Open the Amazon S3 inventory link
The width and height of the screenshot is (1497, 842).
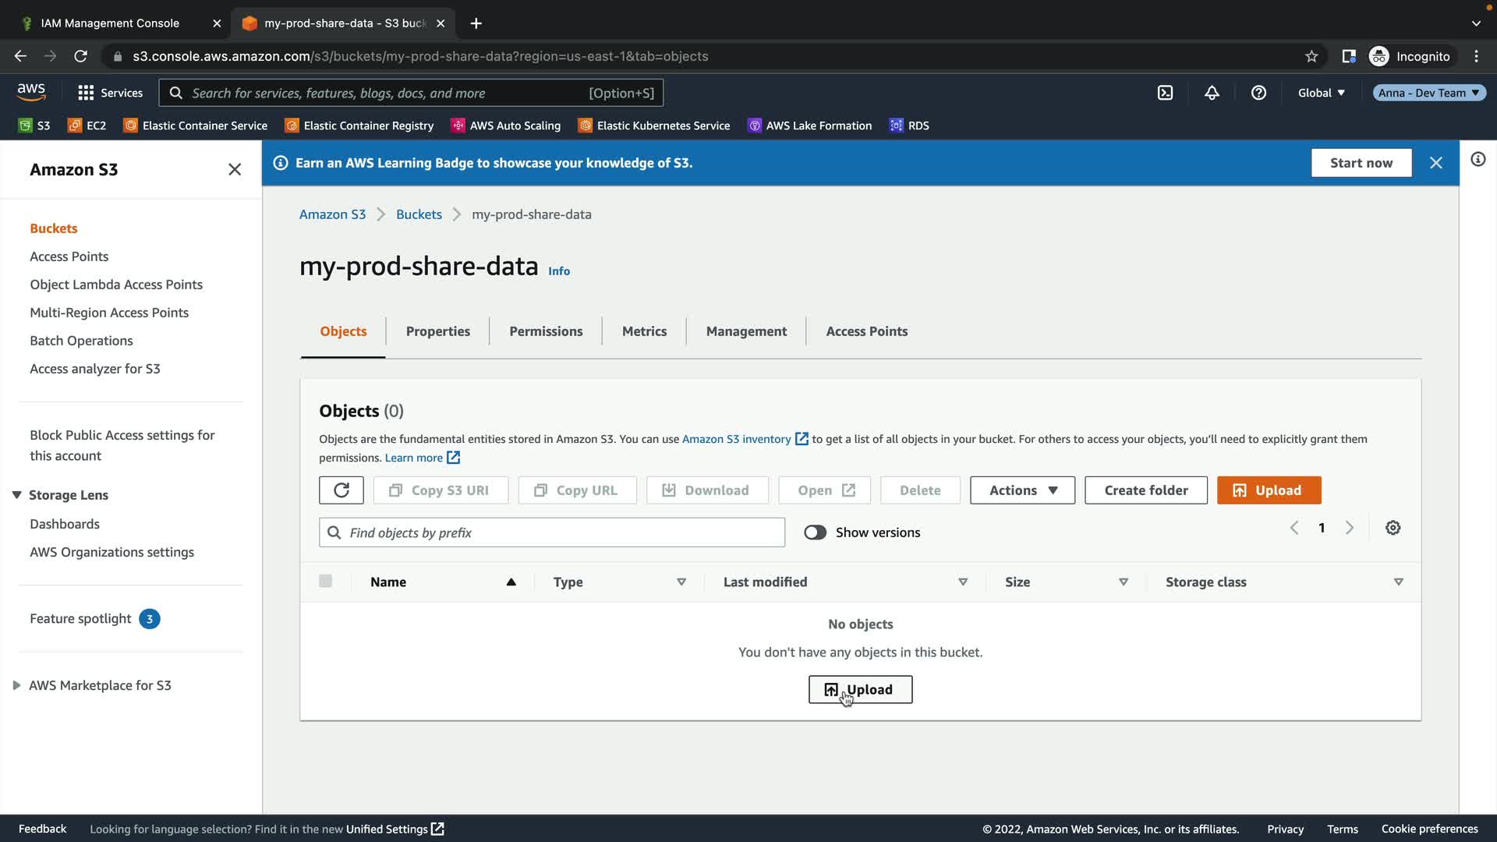point(736,439)
